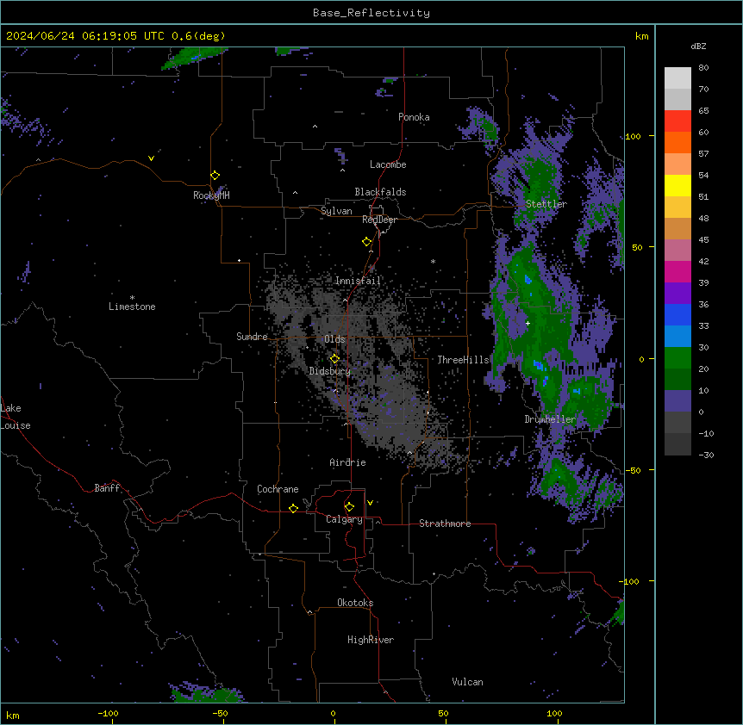The width and height of the screenshot is (743, 725).
Task: Select the green 30 dBZ legend swatch
Action: (x=677, y=358)
